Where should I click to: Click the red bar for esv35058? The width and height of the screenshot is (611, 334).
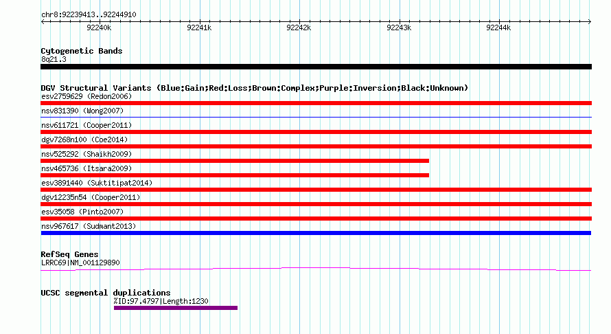(x=316, y=219)
